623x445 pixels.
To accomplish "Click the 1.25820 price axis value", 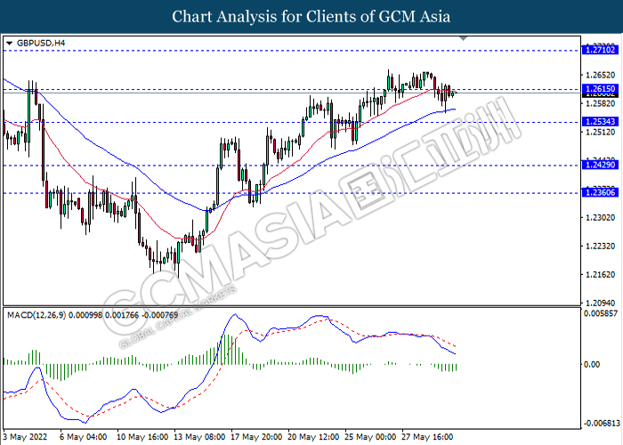I will click(x=601, y=104).
